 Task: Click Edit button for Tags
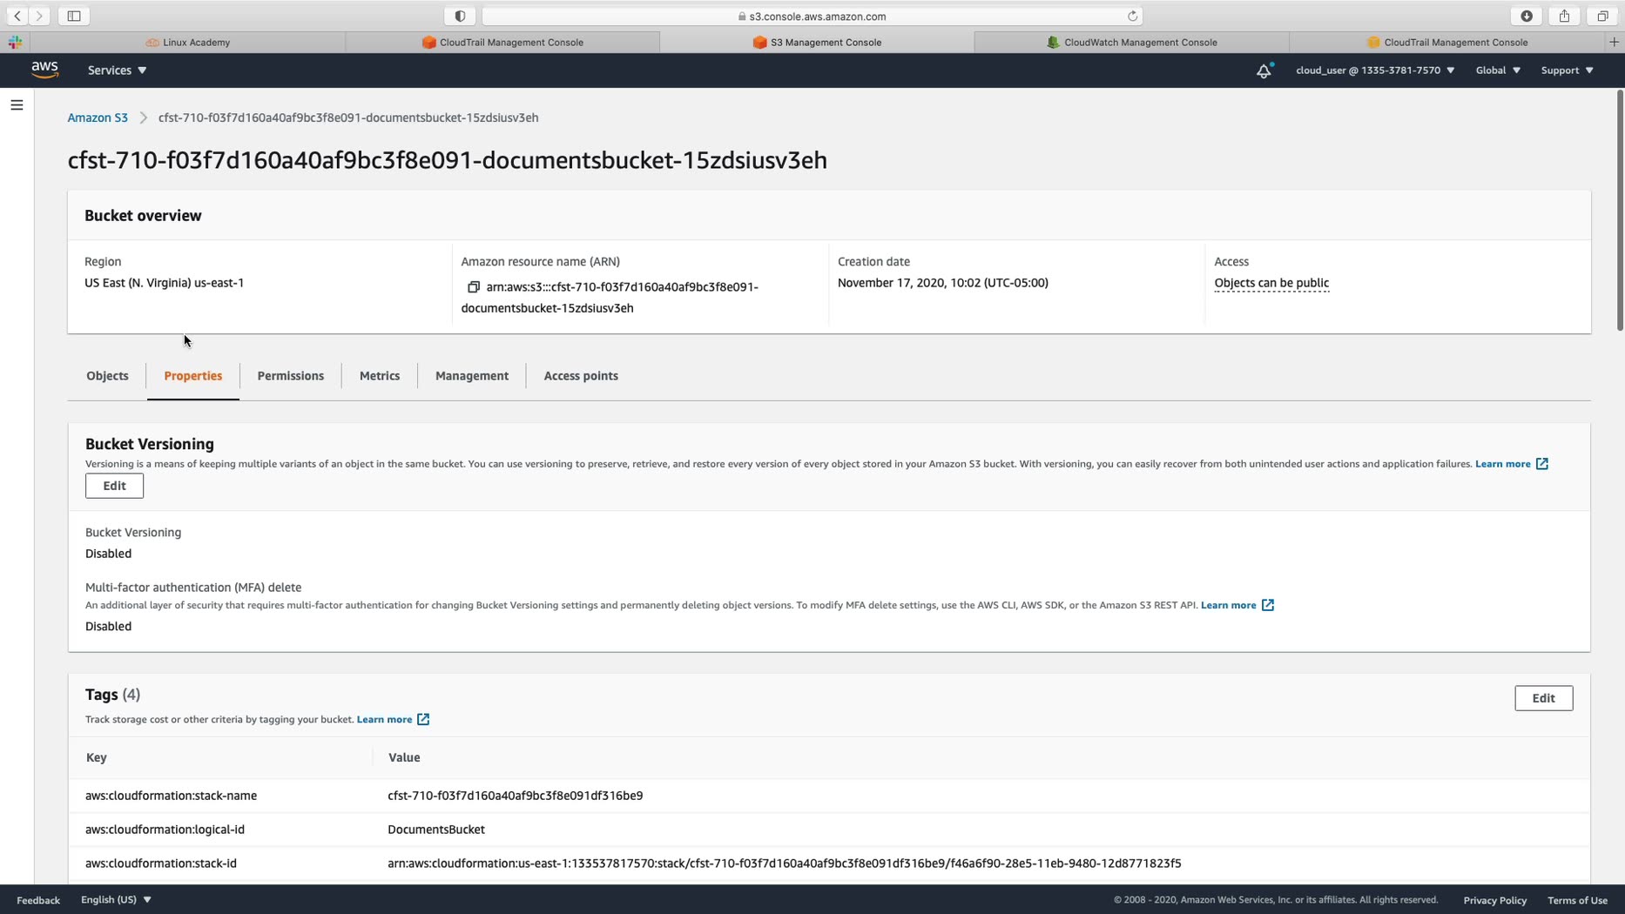[1543, 698]
